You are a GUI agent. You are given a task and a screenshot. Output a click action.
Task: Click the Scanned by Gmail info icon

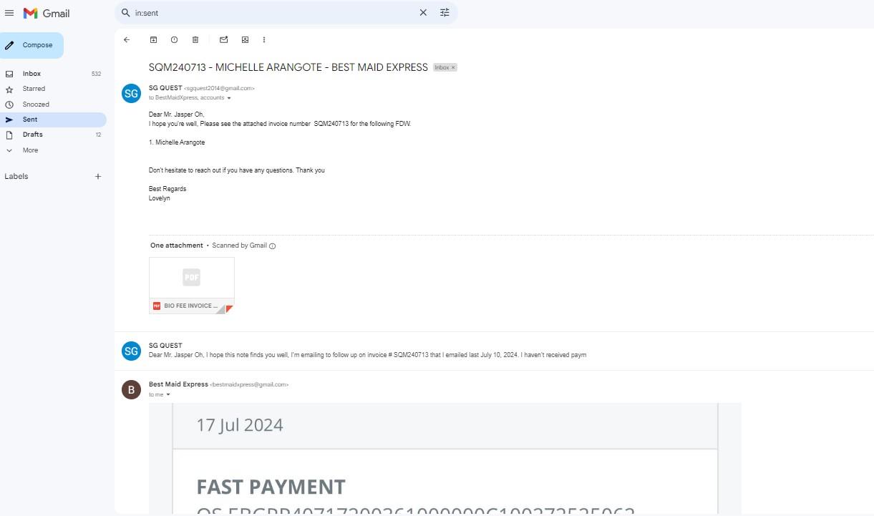click(x=273, y=246)
